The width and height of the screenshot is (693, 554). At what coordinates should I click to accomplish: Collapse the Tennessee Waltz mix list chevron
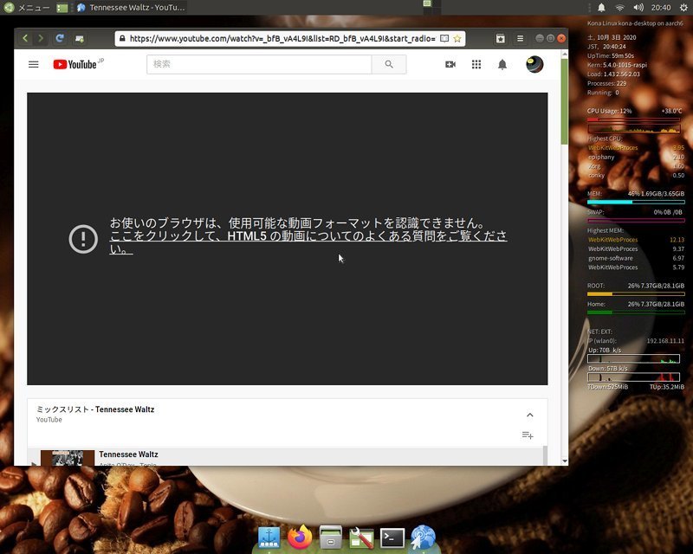pyautogui.click(x=529, y=414)
